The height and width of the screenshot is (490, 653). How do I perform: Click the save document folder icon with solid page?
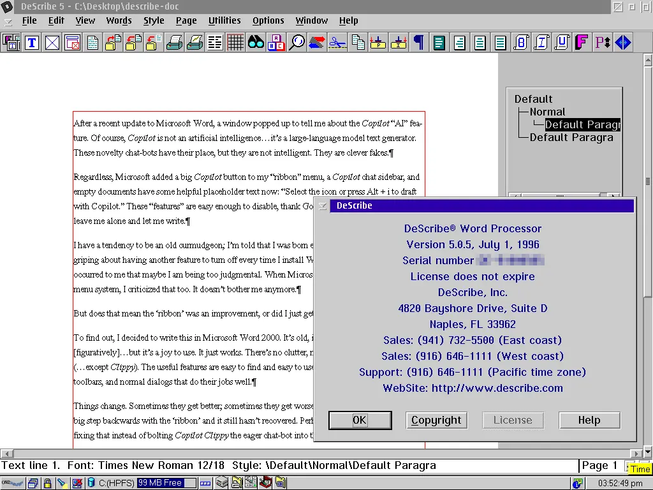coord(134,43)
